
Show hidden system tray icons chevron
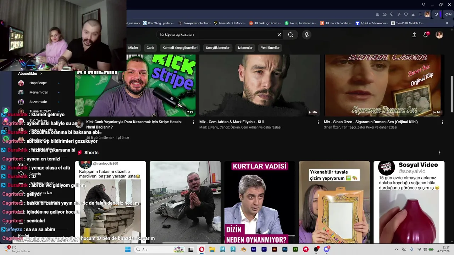[397, 249]
